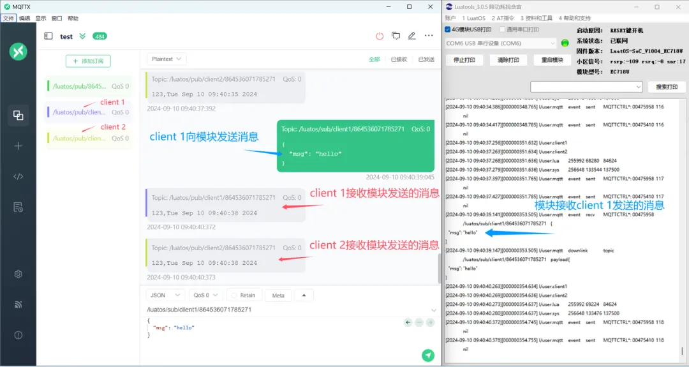Select the client 1 purple subscription entry
The height and width of the screenshot is (367, 689).
coord(88,112)
